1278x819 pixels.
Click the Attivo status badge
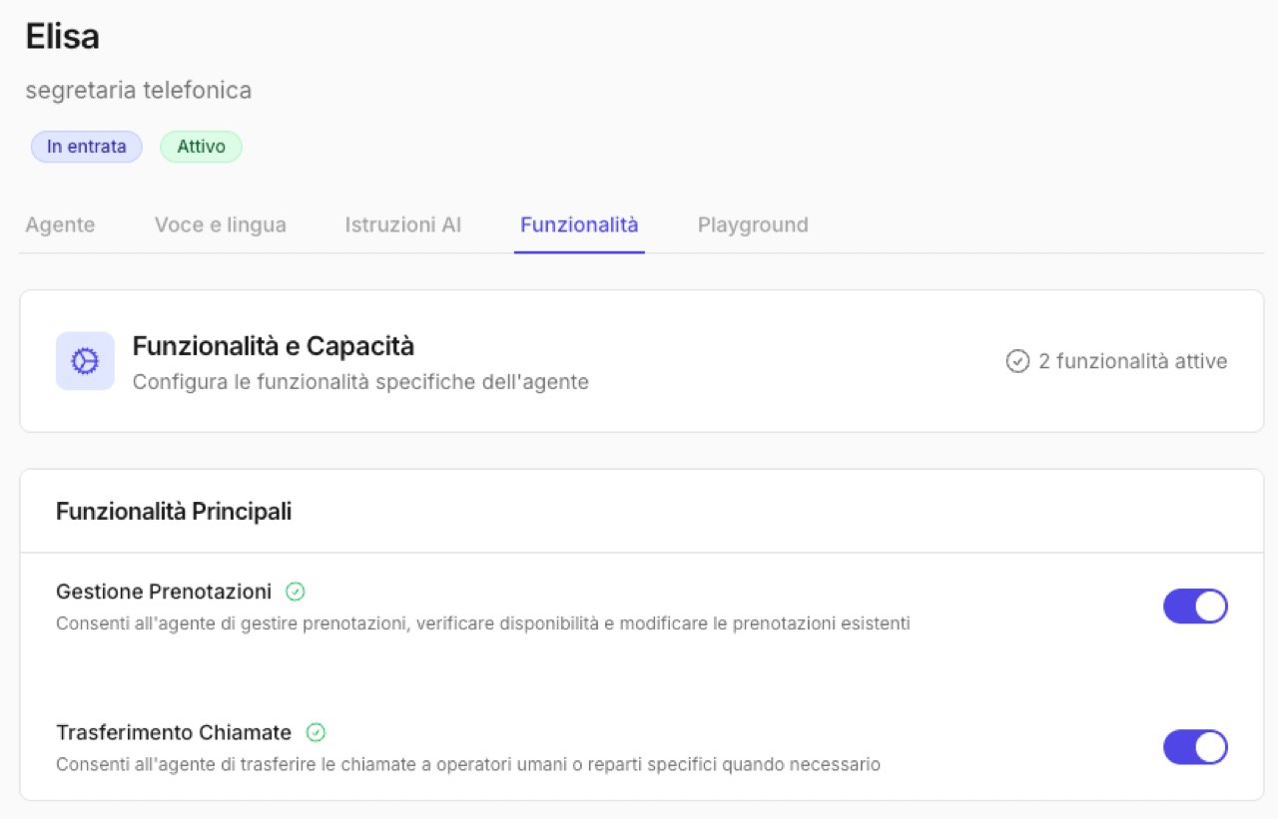point(201,147)
